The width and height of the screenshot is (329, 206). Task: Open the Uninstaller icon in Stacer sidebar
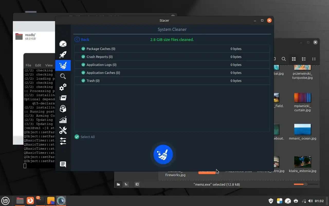[x=63, y=109]
